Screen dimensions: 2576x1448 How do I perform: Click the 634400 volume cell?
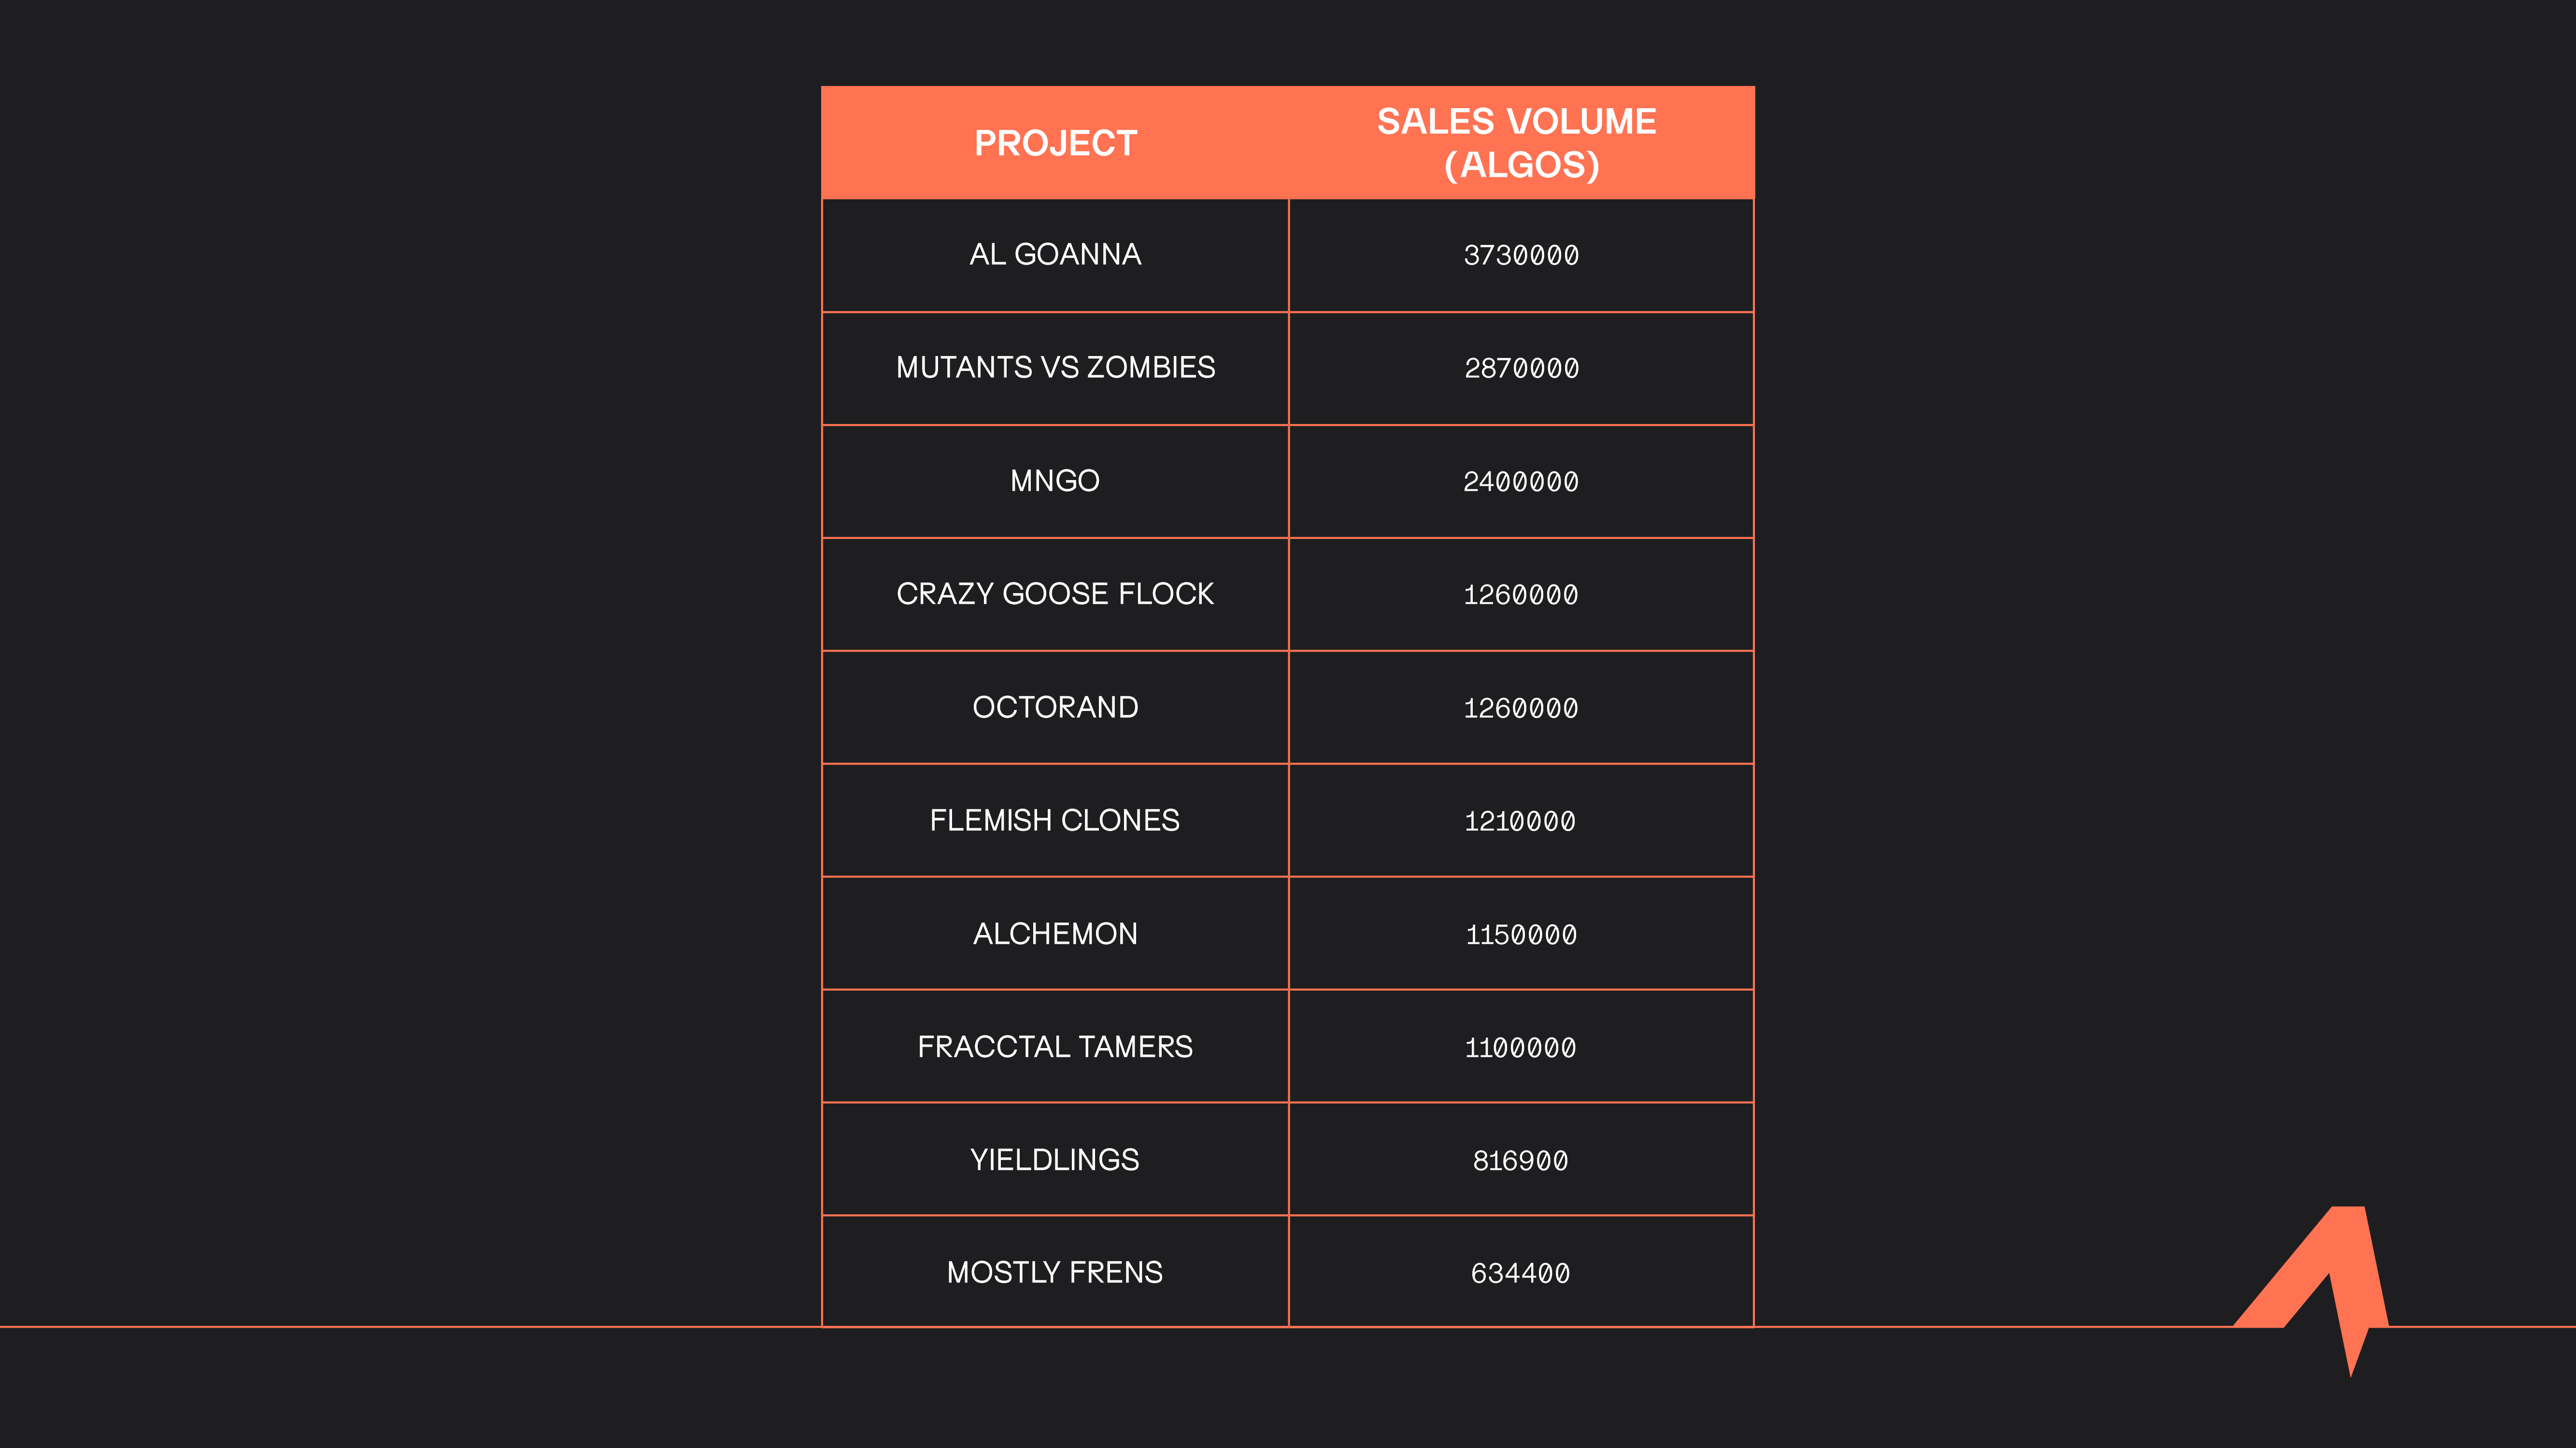click(x=1520, y=1273)
